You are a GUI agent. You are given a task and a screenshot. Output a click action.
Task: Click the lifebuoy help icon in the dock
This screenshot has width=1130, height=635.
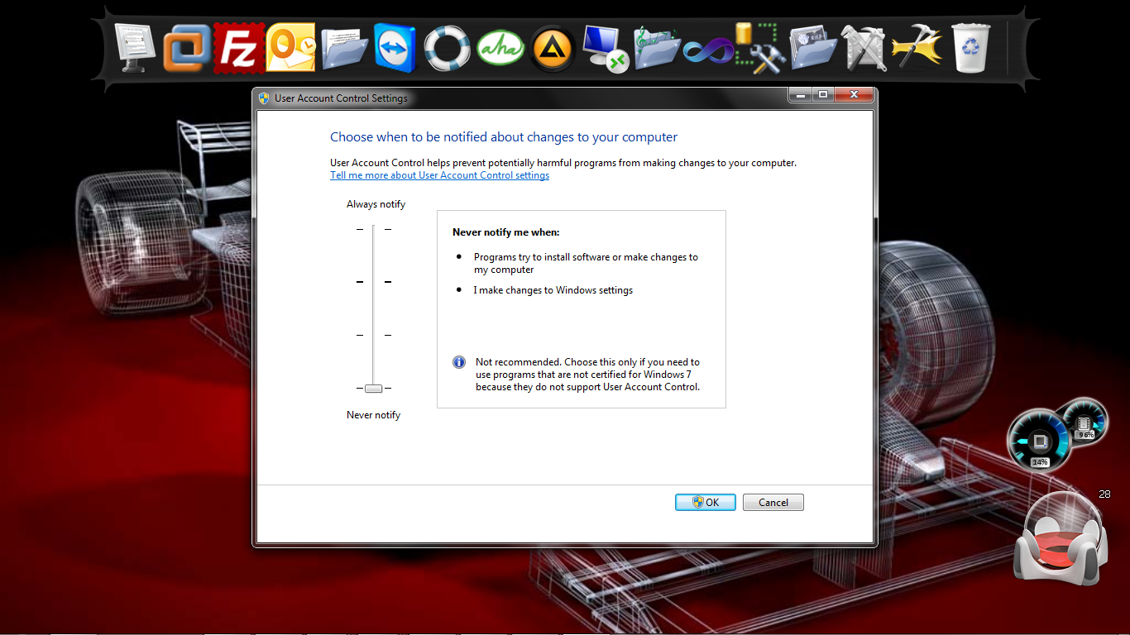coord(447,48)
